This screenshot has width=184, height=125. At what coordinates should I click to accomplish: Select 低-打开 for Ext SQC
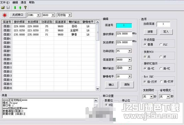click(145, 82)
